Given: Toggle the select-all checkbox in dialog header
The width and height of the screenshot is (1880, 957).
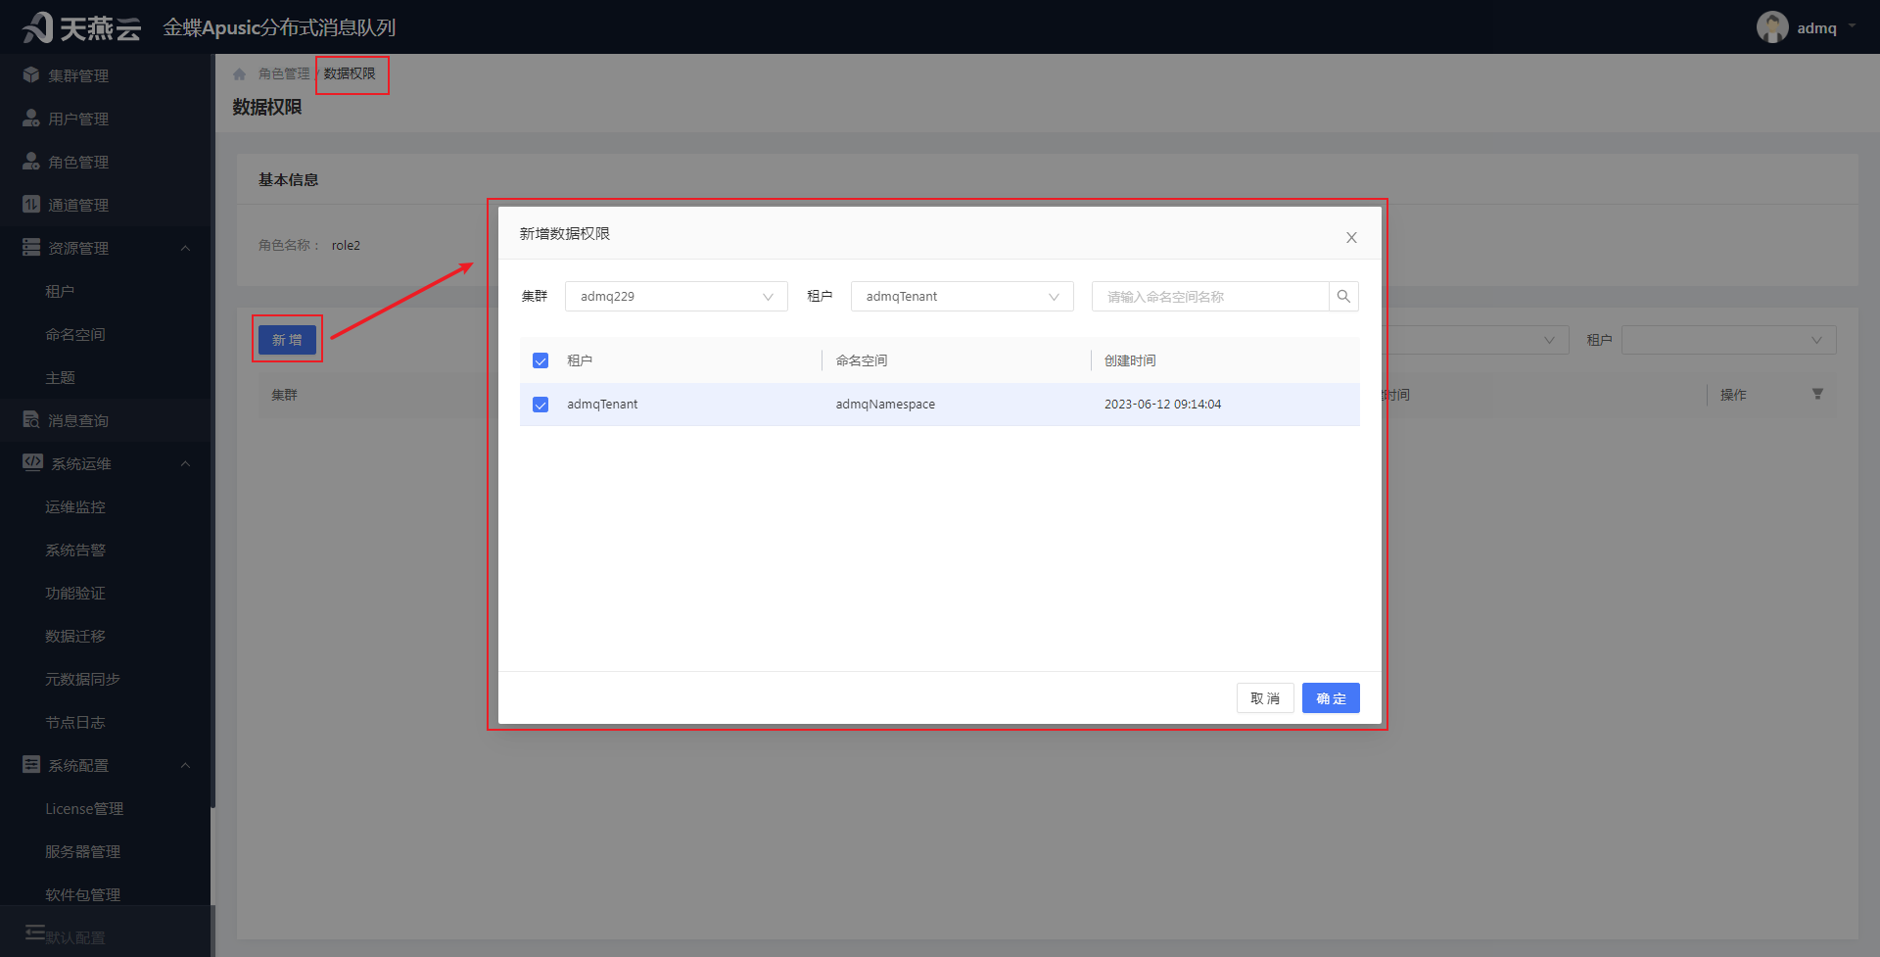Looking at the screenshot, I should [540, 361].
